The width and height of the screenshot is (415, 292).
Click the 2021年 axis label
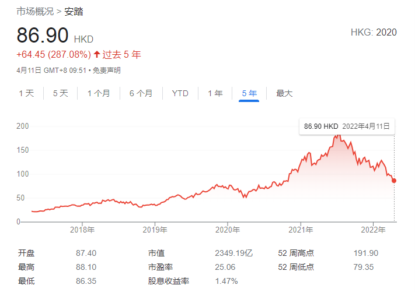coord(301,230)
